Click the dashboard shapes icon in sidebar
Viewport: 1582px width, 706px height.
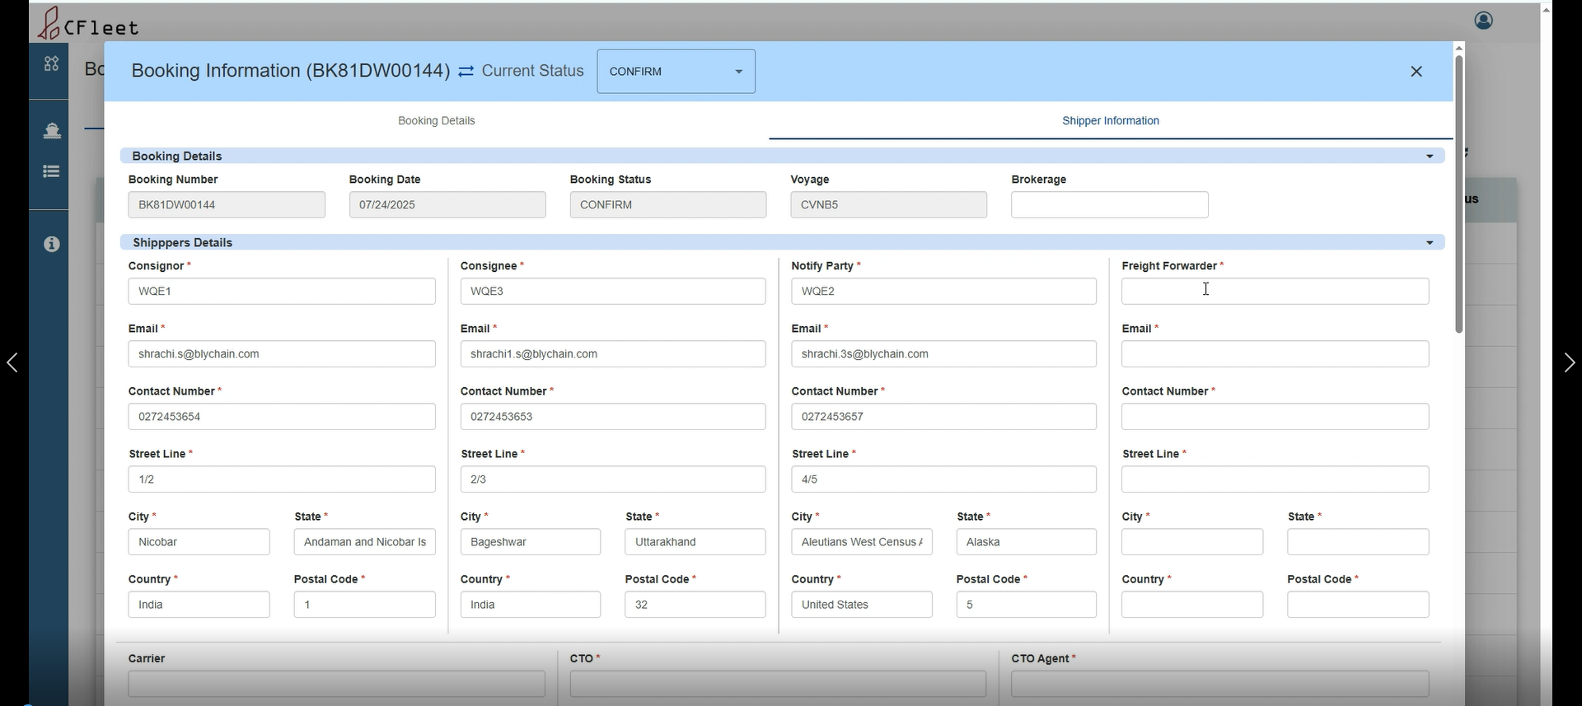coord(51,63)
